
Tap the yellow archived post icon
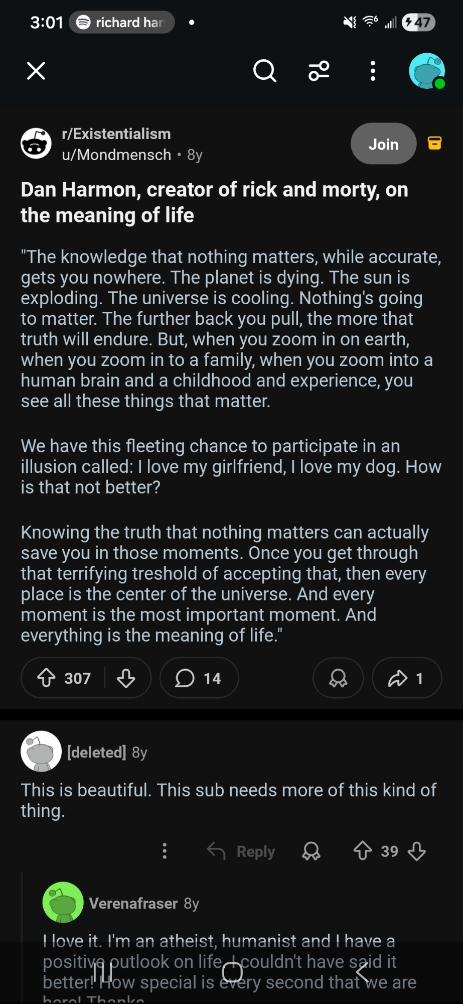click(434, 143)
